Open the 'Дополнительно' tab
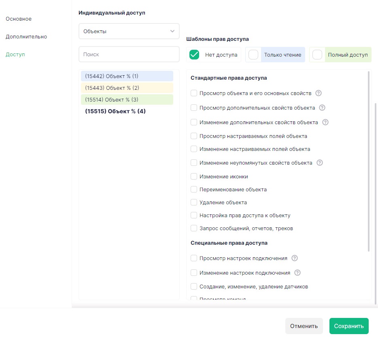This screenshot has width=378, height=343. tap(26, 37)
